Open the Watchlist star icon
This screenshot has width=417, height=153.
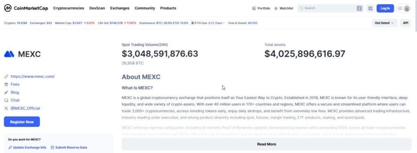tap(276, 8)
